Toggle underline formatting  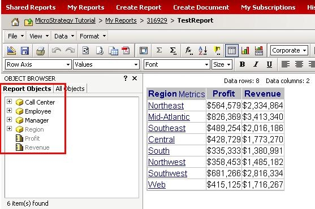269,64
